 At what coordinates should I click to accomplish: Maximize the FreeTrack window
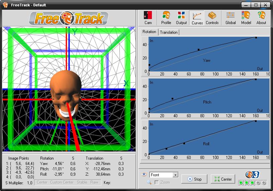[256, 5]
